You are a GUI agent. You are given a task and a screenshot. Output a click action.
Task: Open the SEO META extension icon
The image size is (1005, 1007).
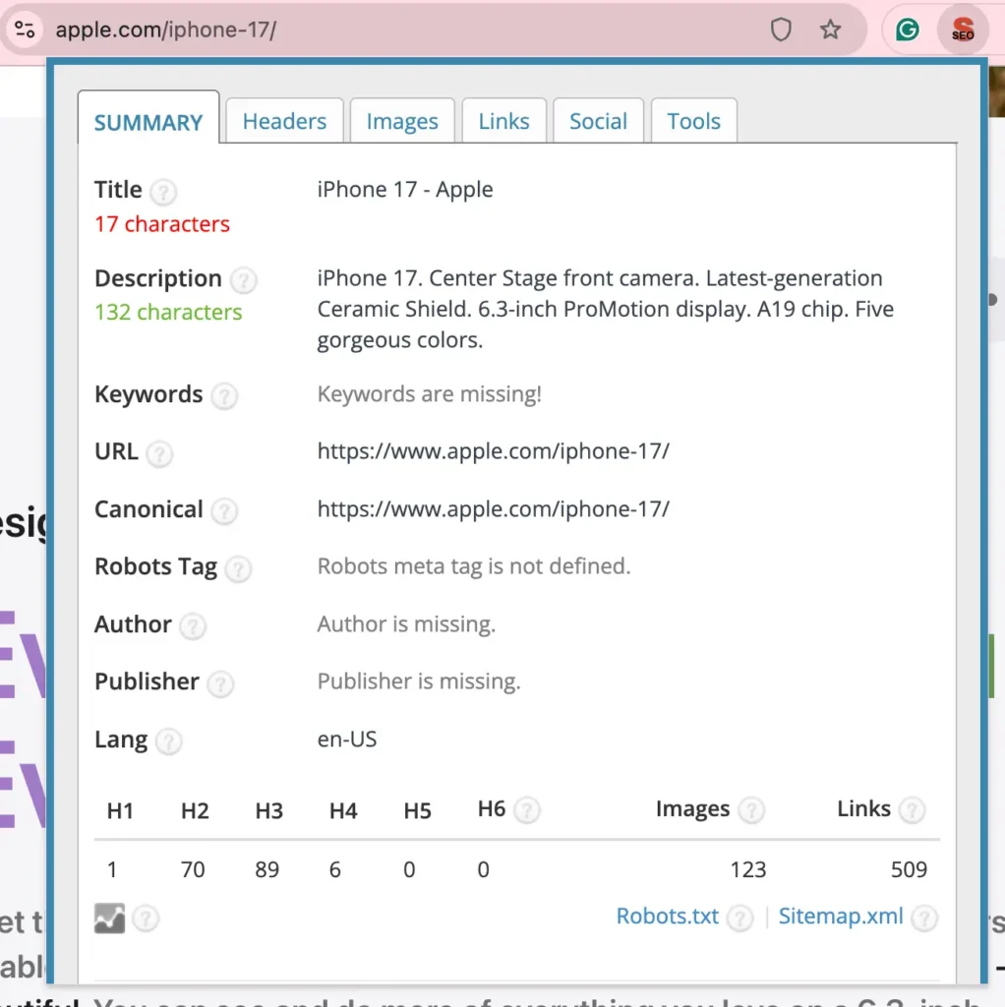963,30
